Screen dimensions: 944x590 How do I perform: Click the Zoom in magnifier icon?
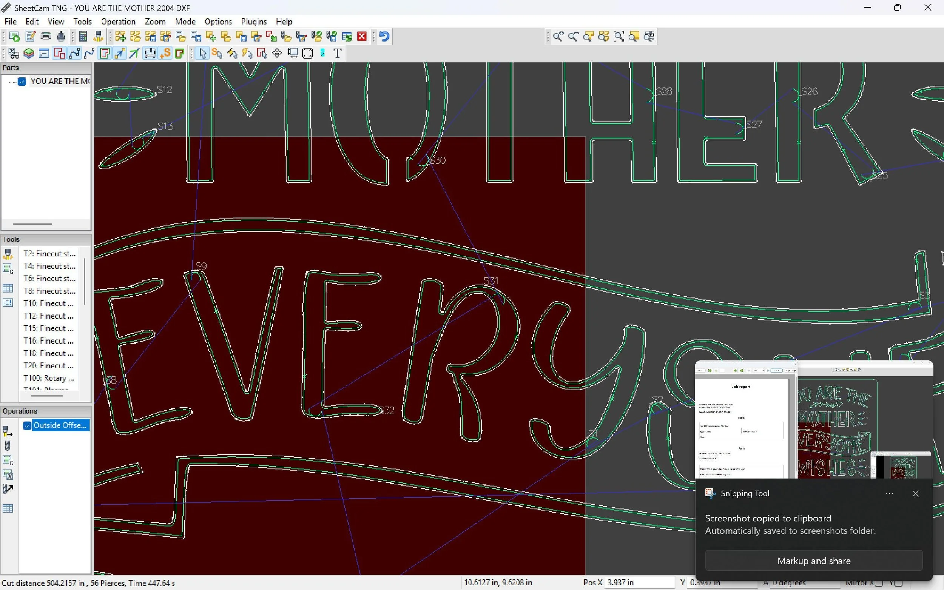pyautogui.click(x=558, y=36)
